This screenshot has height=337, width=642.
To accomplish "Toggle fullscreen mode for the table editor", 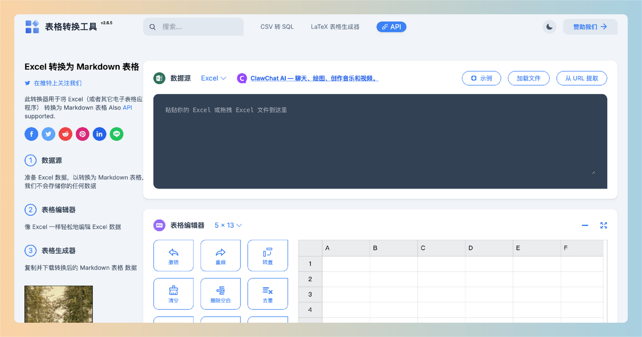I will point(604,225).
